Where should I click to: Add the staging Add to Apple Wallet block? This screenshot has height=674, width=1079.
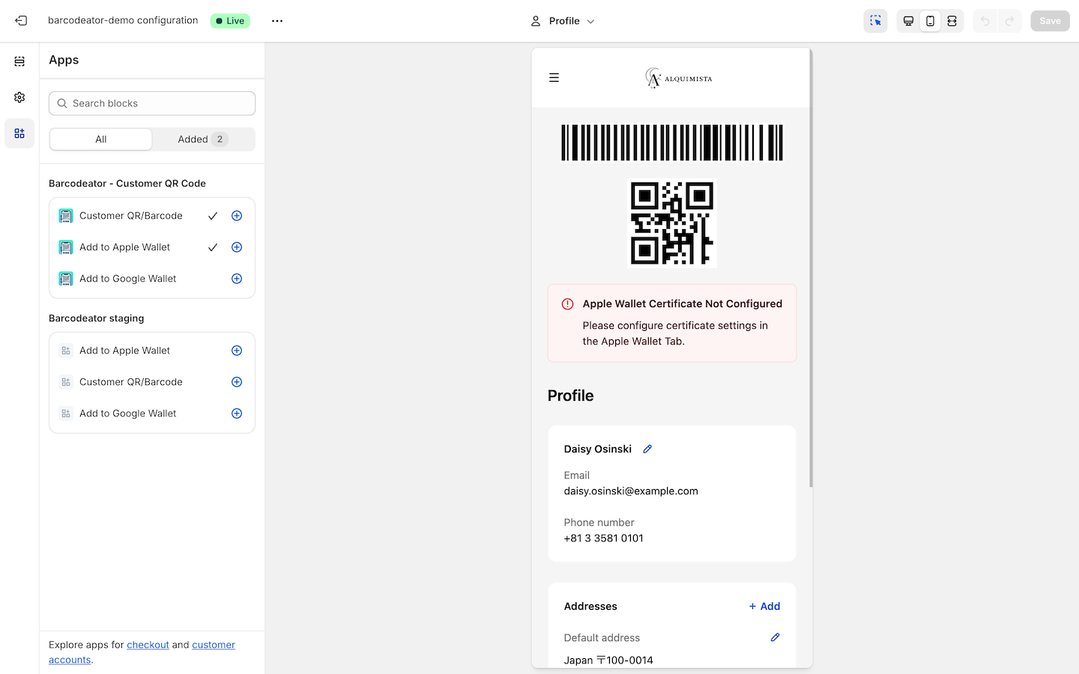click(237, 350)
